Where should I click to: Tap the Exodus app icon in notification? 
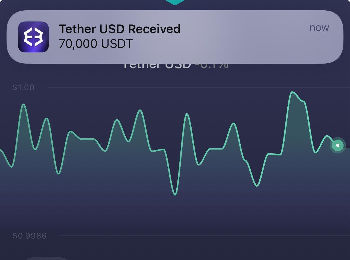[x=33, y=37]
